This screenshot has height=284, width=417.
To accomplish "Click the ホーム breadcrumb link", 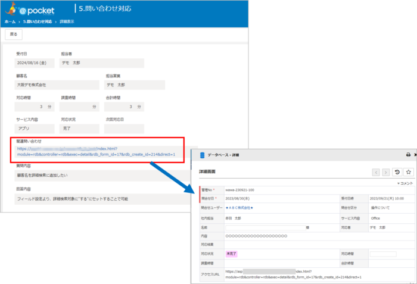I will (10, 21).
